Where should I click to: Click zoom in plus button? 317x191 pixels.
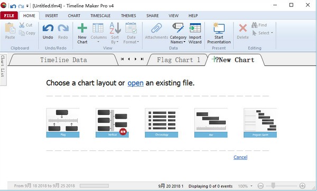click(302, 186)
